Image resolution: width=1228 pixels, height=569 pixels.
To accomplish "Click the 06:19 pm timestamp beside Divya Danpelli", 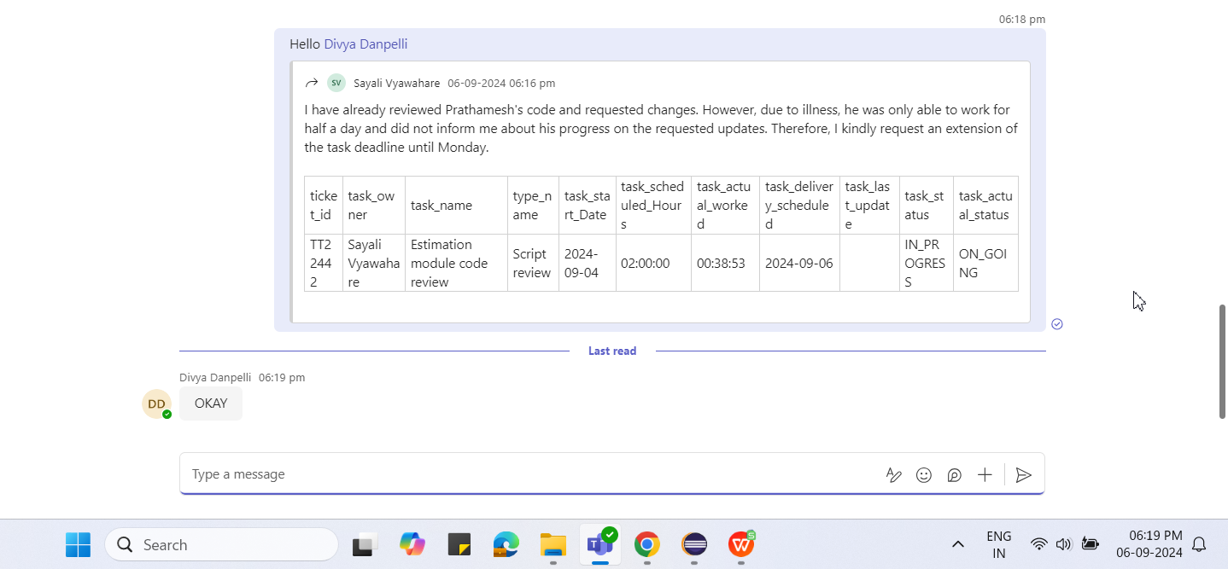I will coord(282,377).
